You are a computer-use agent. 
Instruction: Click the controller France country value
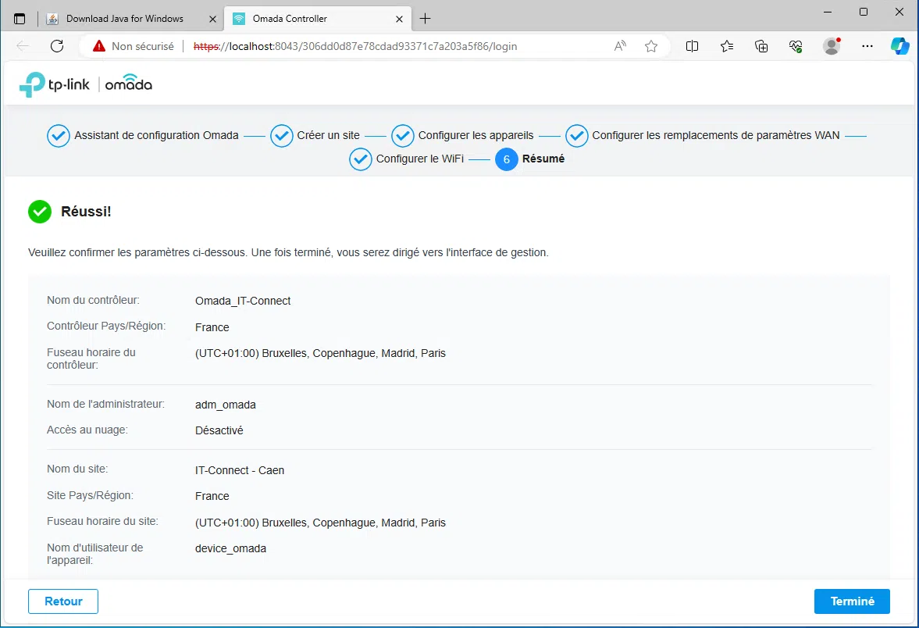[212, 327]
